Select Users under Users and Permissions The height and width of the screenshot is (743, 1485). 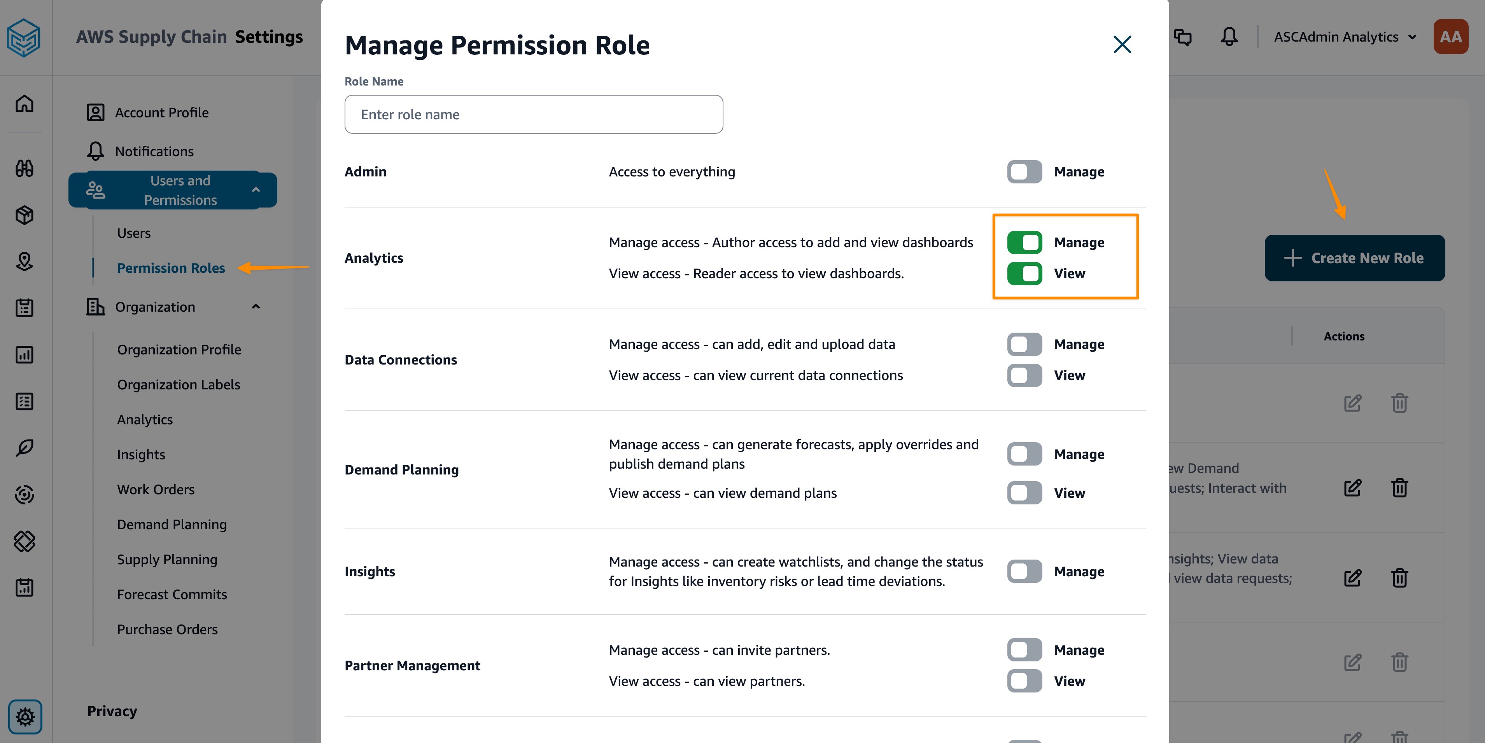point(134,233)
